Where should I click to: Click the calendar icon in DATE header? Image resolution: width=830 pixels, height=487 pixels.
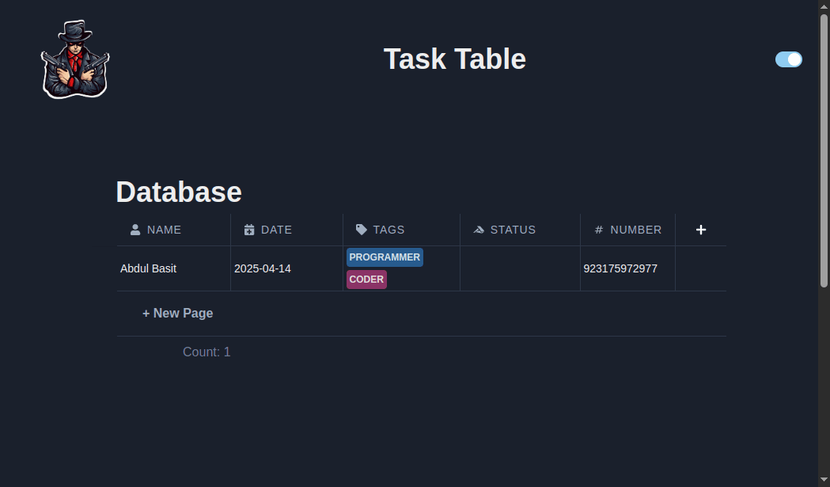click(248, 230)
